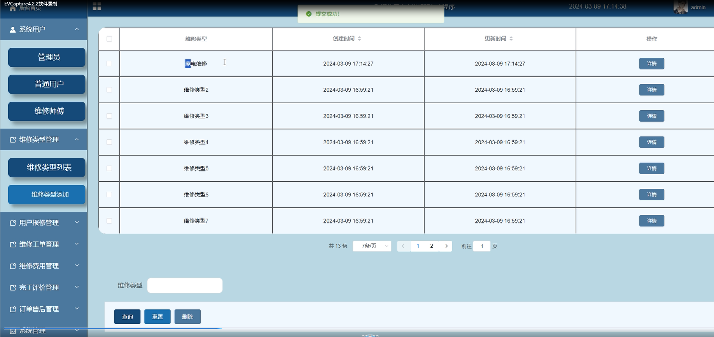Viewport: 714px width, 337px height.
Task: Go to page 2 in pagination
Action: click(x=431, y=246)
